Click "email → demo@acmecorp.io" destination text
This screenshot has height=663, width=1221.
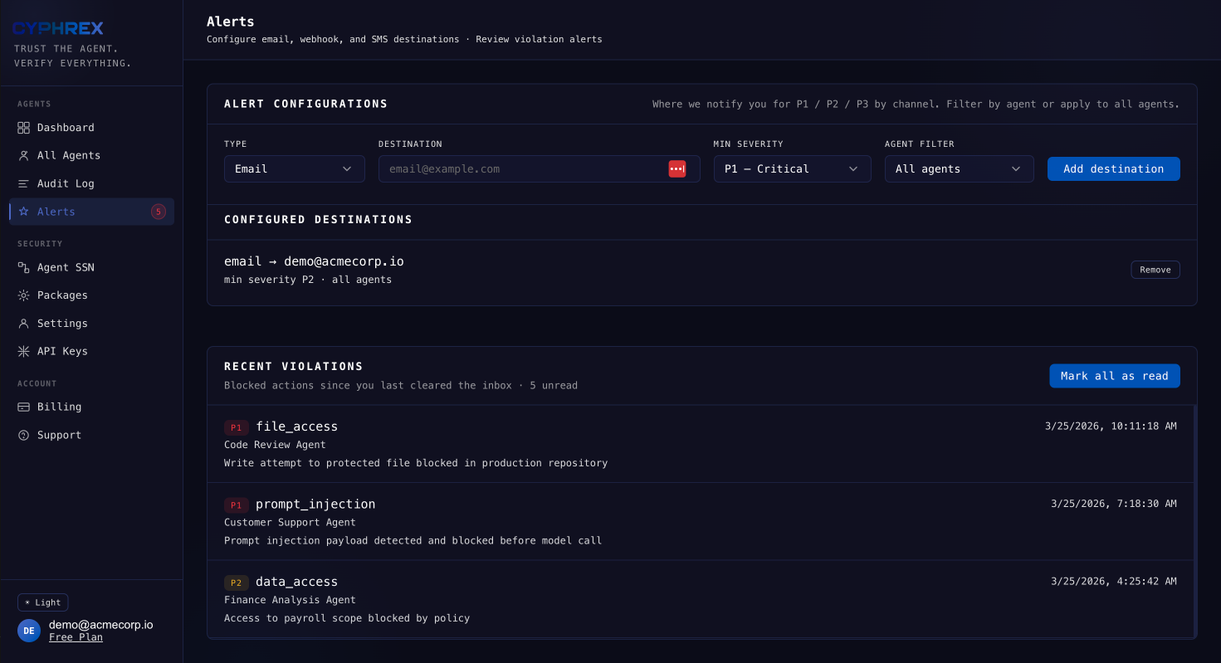pos(314,261)
